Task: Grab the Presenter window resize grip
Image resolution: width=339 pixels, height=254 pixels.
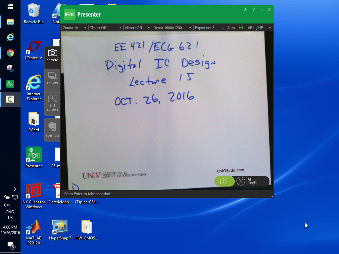Action: (x=272, y=196)
